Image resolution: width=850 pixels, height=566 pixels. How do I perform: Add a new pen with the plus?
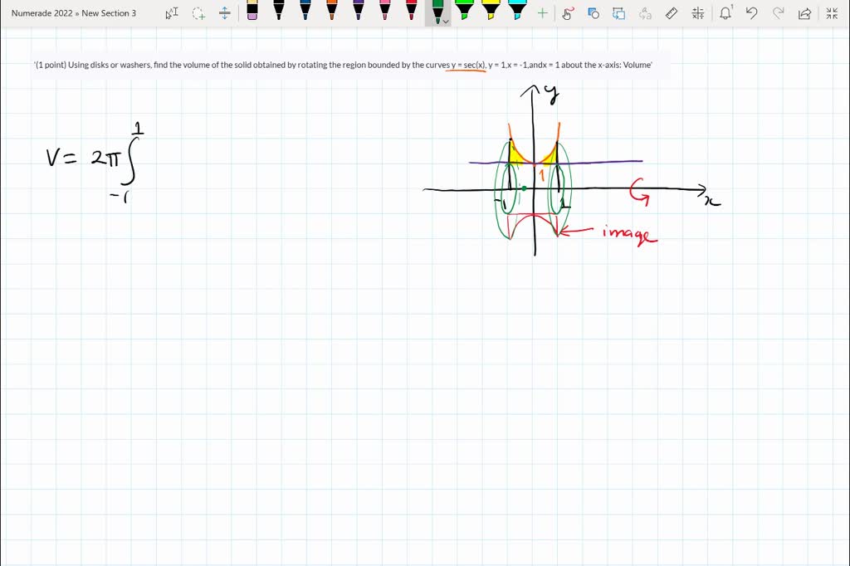[542, 12]
